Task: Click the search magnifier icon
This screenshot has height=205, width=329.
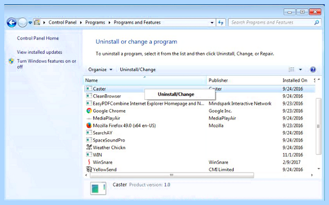Action: pos(316,22)
